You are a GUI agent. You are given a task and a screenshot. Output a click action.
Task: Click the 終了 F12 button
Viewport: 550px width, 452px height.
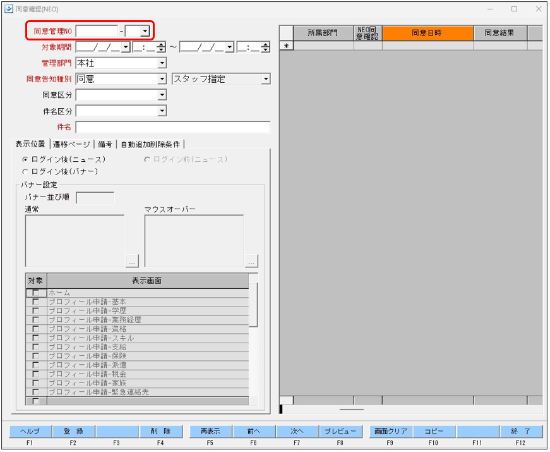tap(521, 432)
